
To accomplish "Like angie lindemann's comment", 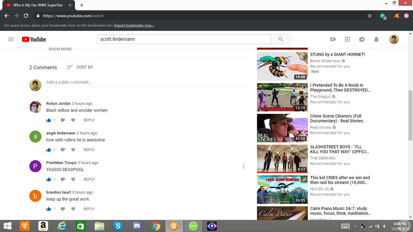I will (x=49, y=150).
